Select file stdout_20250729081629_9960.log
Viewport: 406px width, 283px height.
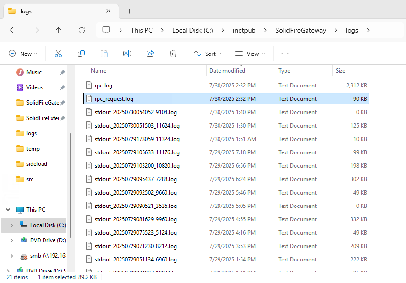226,219
